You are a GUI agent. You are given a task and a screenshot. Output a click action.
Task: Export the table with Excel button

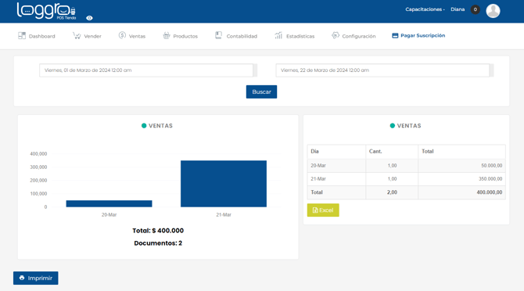click(x=323, y=210)
